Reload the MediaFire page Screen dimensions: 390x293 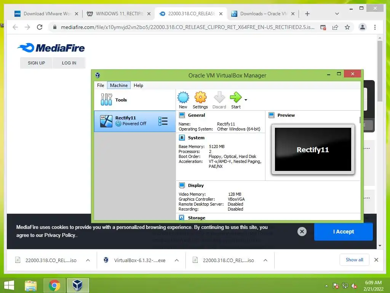(x=40, y=27)
